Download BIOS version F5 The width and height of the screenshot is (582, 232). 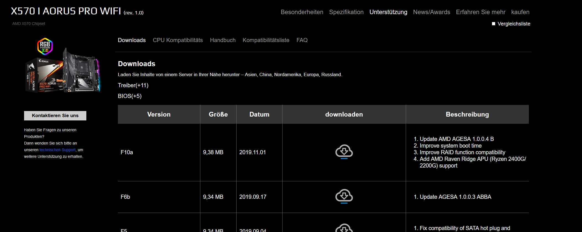pyautogui.click(x=344, y=228)
